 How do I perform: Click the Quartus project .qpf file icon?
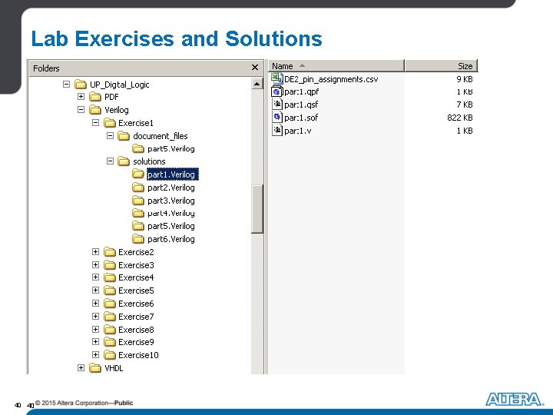point(276,91)
